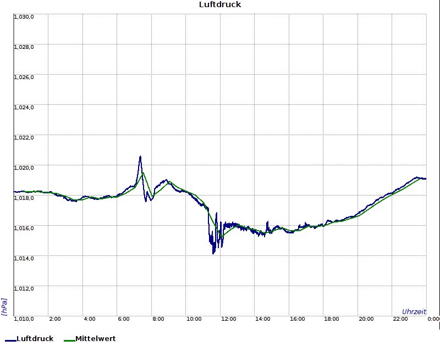
Task: Click the 1,020,0 y-axis label
Action: 24,168
